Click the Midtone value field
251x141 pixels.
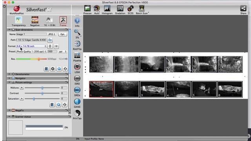[x=64, y=88]
